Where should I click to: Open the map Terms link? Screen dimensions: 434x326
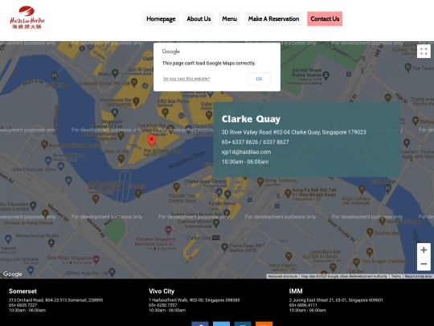[396, 276]
